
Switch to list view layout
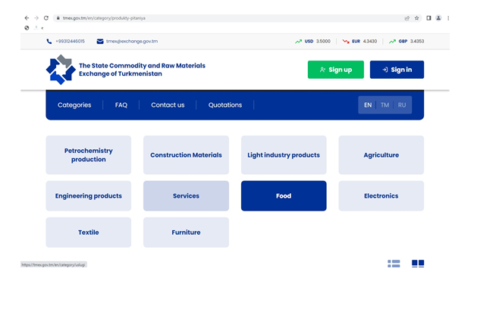394,264
